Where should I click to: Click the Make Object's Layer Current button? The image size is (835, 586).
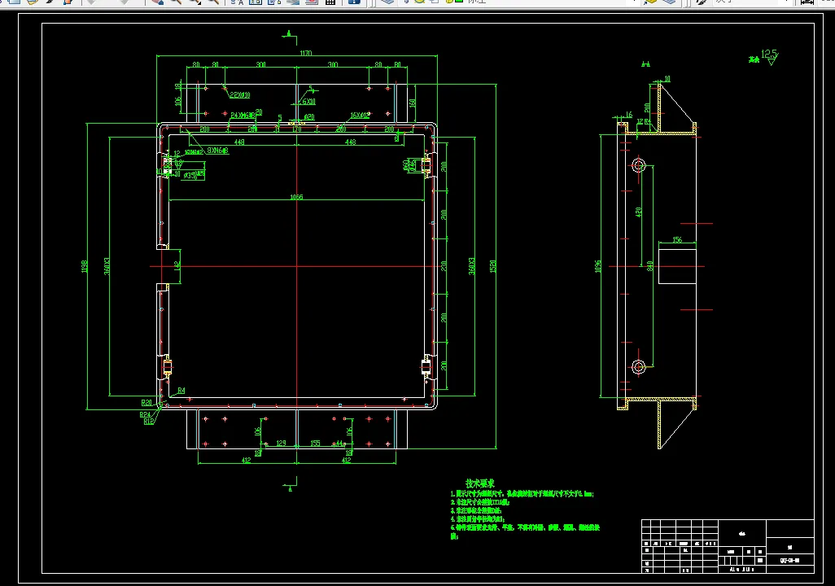coord(650,2)
